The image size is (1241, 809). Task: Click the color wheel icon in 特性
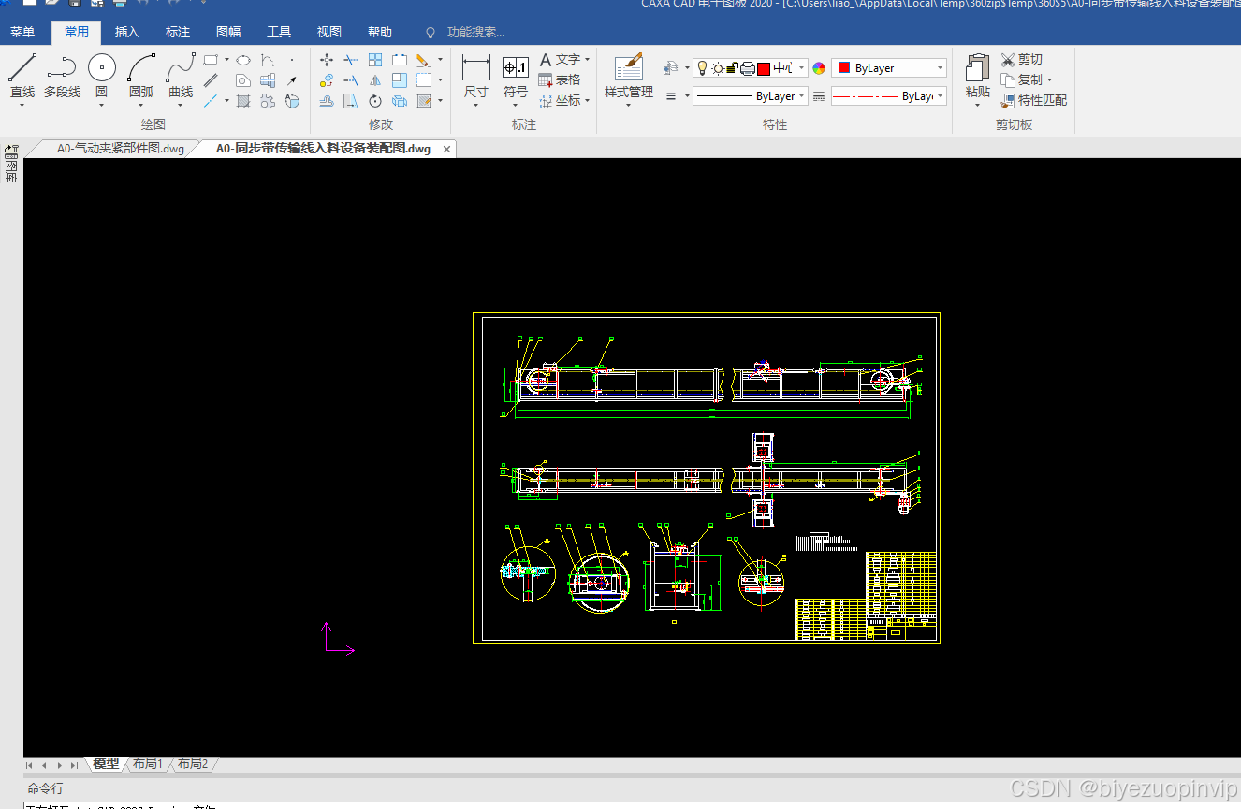(819, 68)
